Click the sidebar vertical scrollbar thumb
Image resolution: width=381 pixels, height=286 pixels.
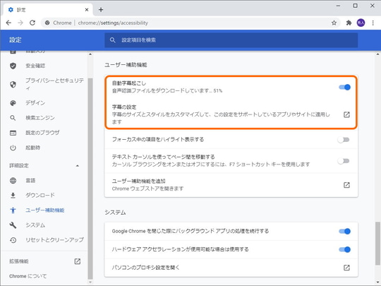tap(90, 179)
